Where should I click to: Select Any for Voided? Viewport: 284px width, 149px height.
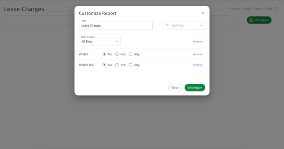tap(130, 54)
